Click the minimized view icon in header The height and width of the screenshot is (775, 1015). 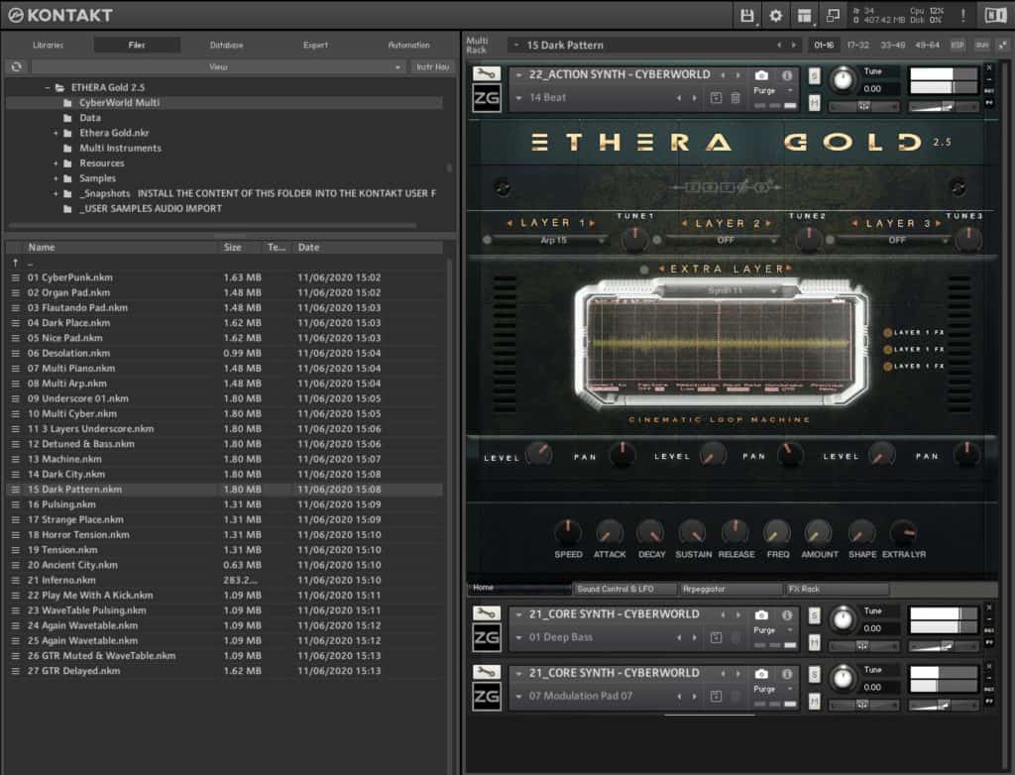tap(833, 15)
